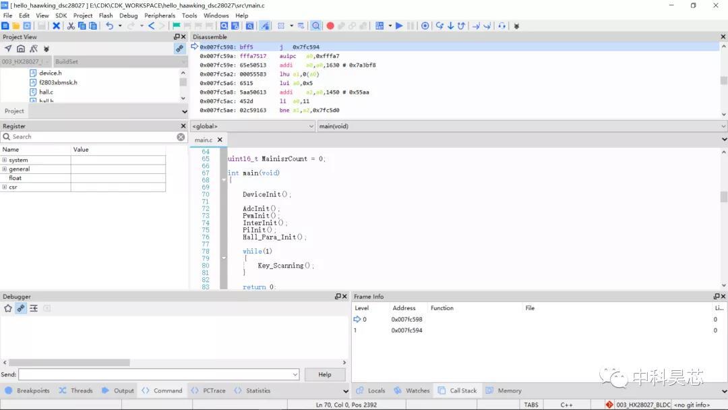Click the navigate back chevron icon
Image resolution: width=728 pixels, height=410 pixels.
[152, 26]
